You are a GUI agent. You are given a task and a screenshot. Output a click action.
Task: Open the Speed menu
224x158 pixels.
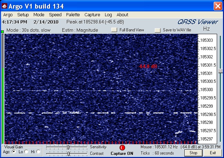pos(55,15)
